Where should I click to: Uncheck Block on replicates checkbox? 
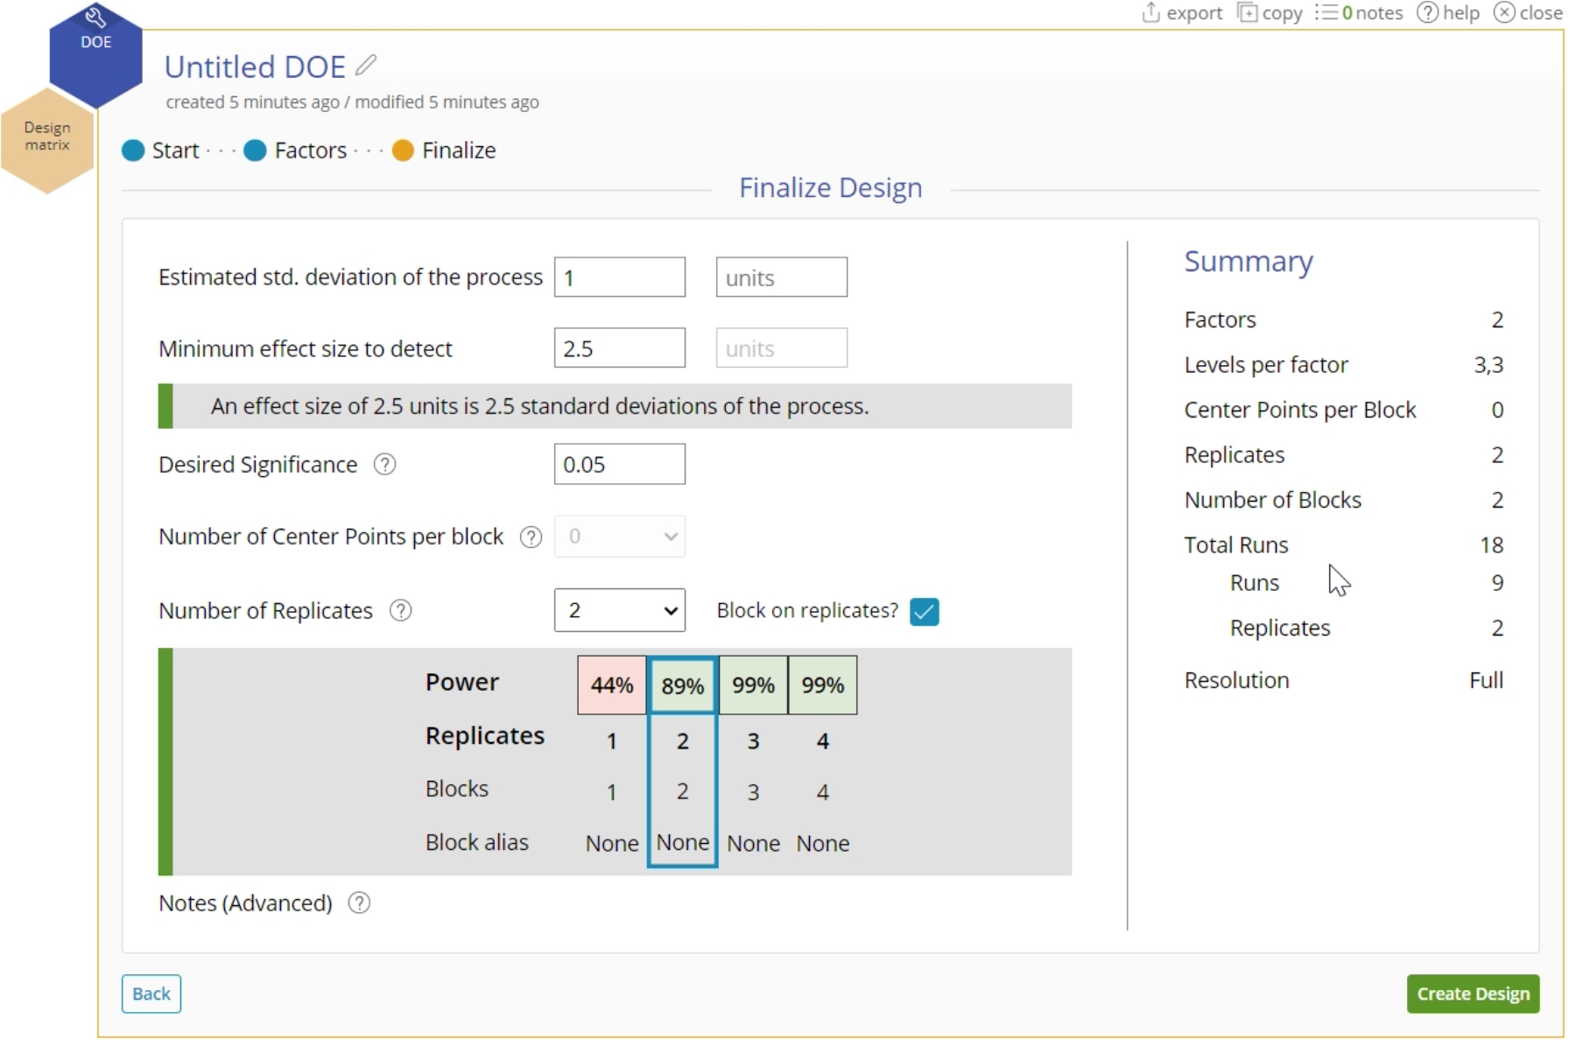[x=924, y=611]
